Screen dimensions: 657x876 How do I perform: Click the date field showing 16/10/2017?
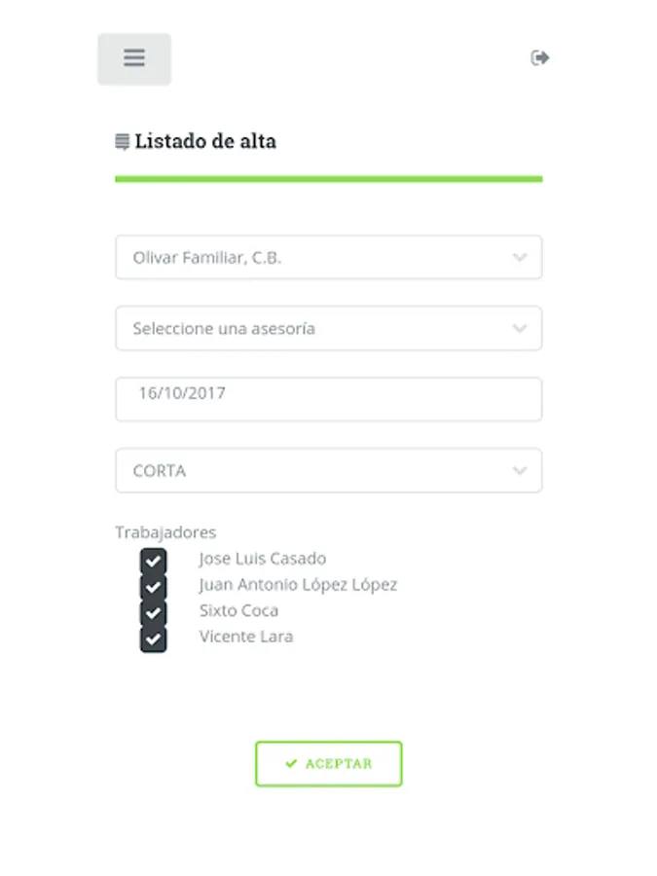[329, 399]
